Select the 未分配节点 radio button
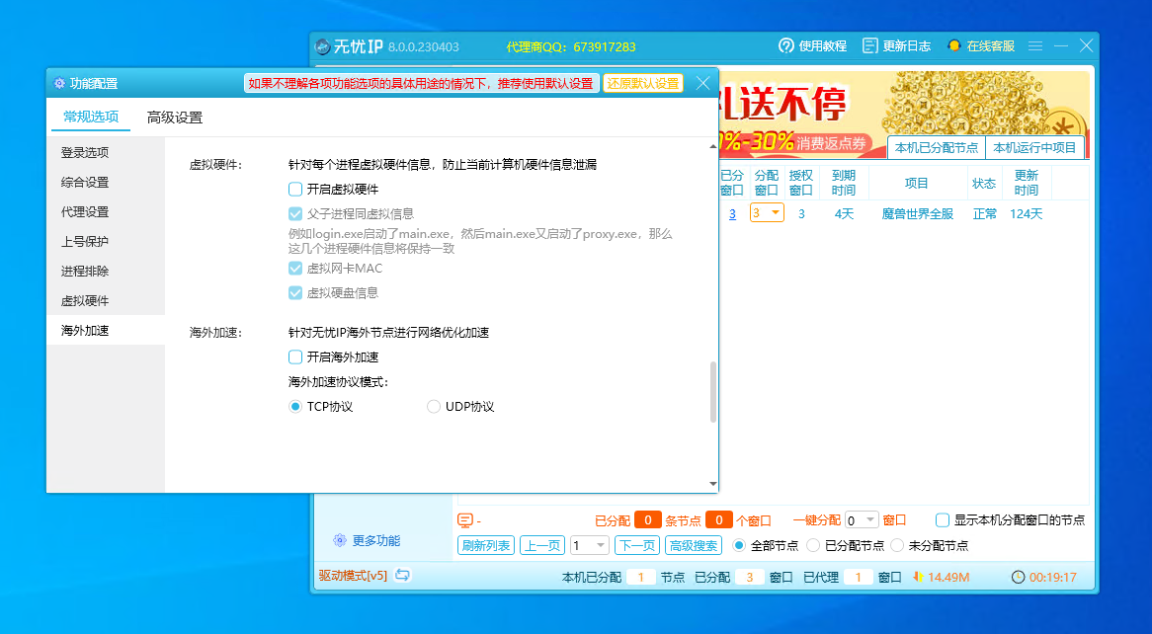 coord(896,545)
